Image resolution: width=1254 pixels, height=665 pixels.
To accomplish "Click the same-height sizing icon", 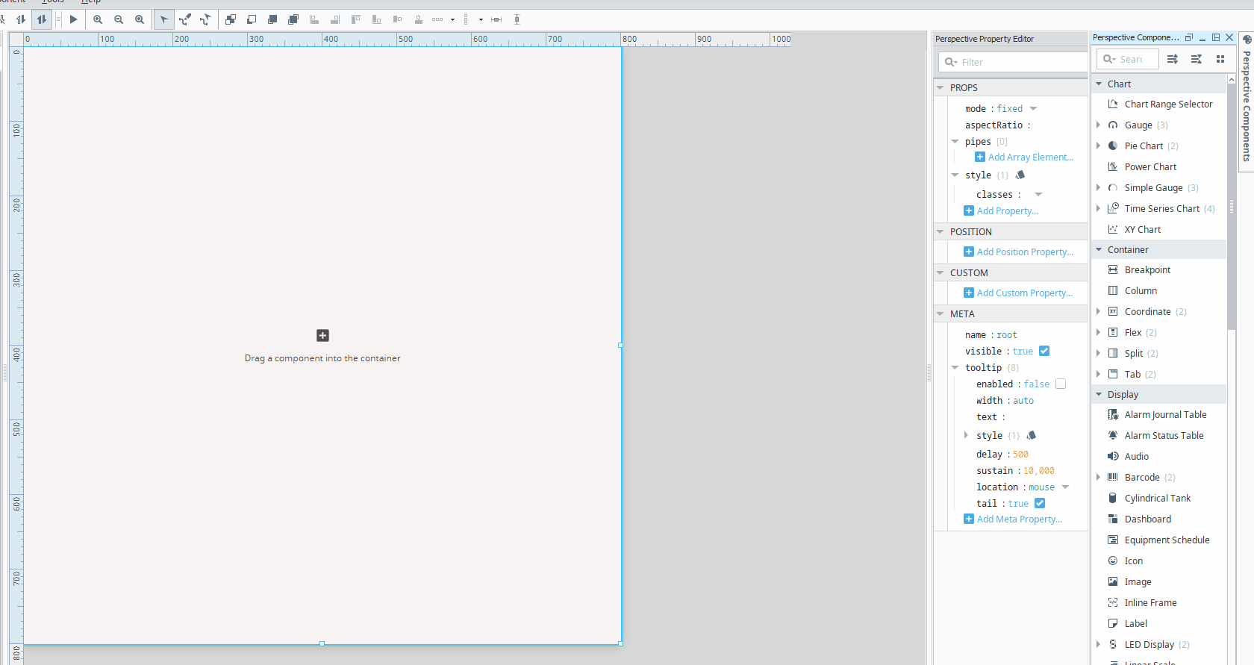I will 517,19.
